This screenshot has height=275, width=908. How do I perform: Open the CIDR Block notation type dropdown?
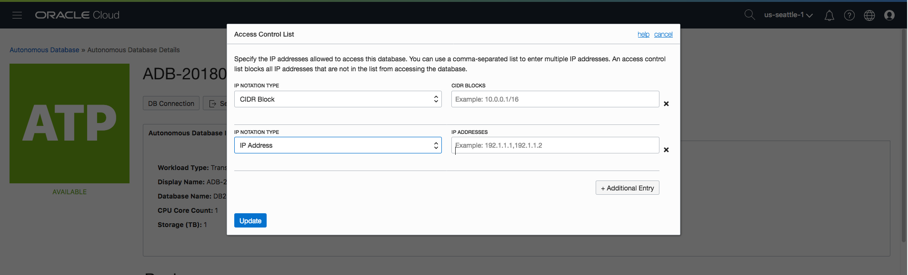click(x=338, y=99)
